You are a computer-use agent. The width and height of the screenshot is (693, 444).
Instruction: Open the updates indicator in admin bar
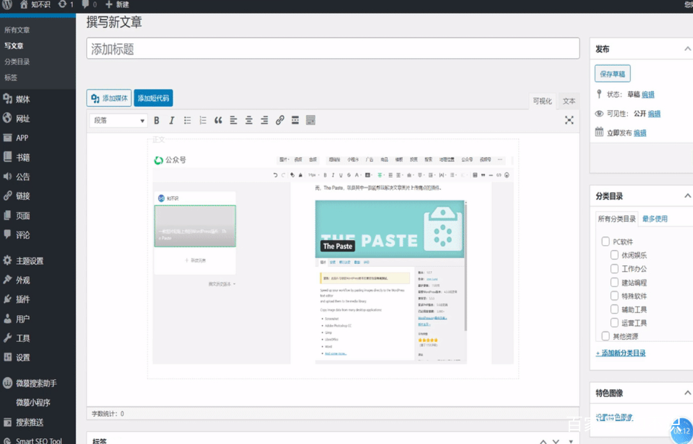tap(66, 5)
